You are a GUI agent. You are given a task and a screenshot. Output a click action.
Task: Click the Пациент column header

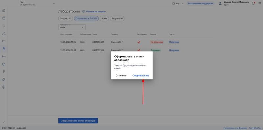[x=114, y=34]
